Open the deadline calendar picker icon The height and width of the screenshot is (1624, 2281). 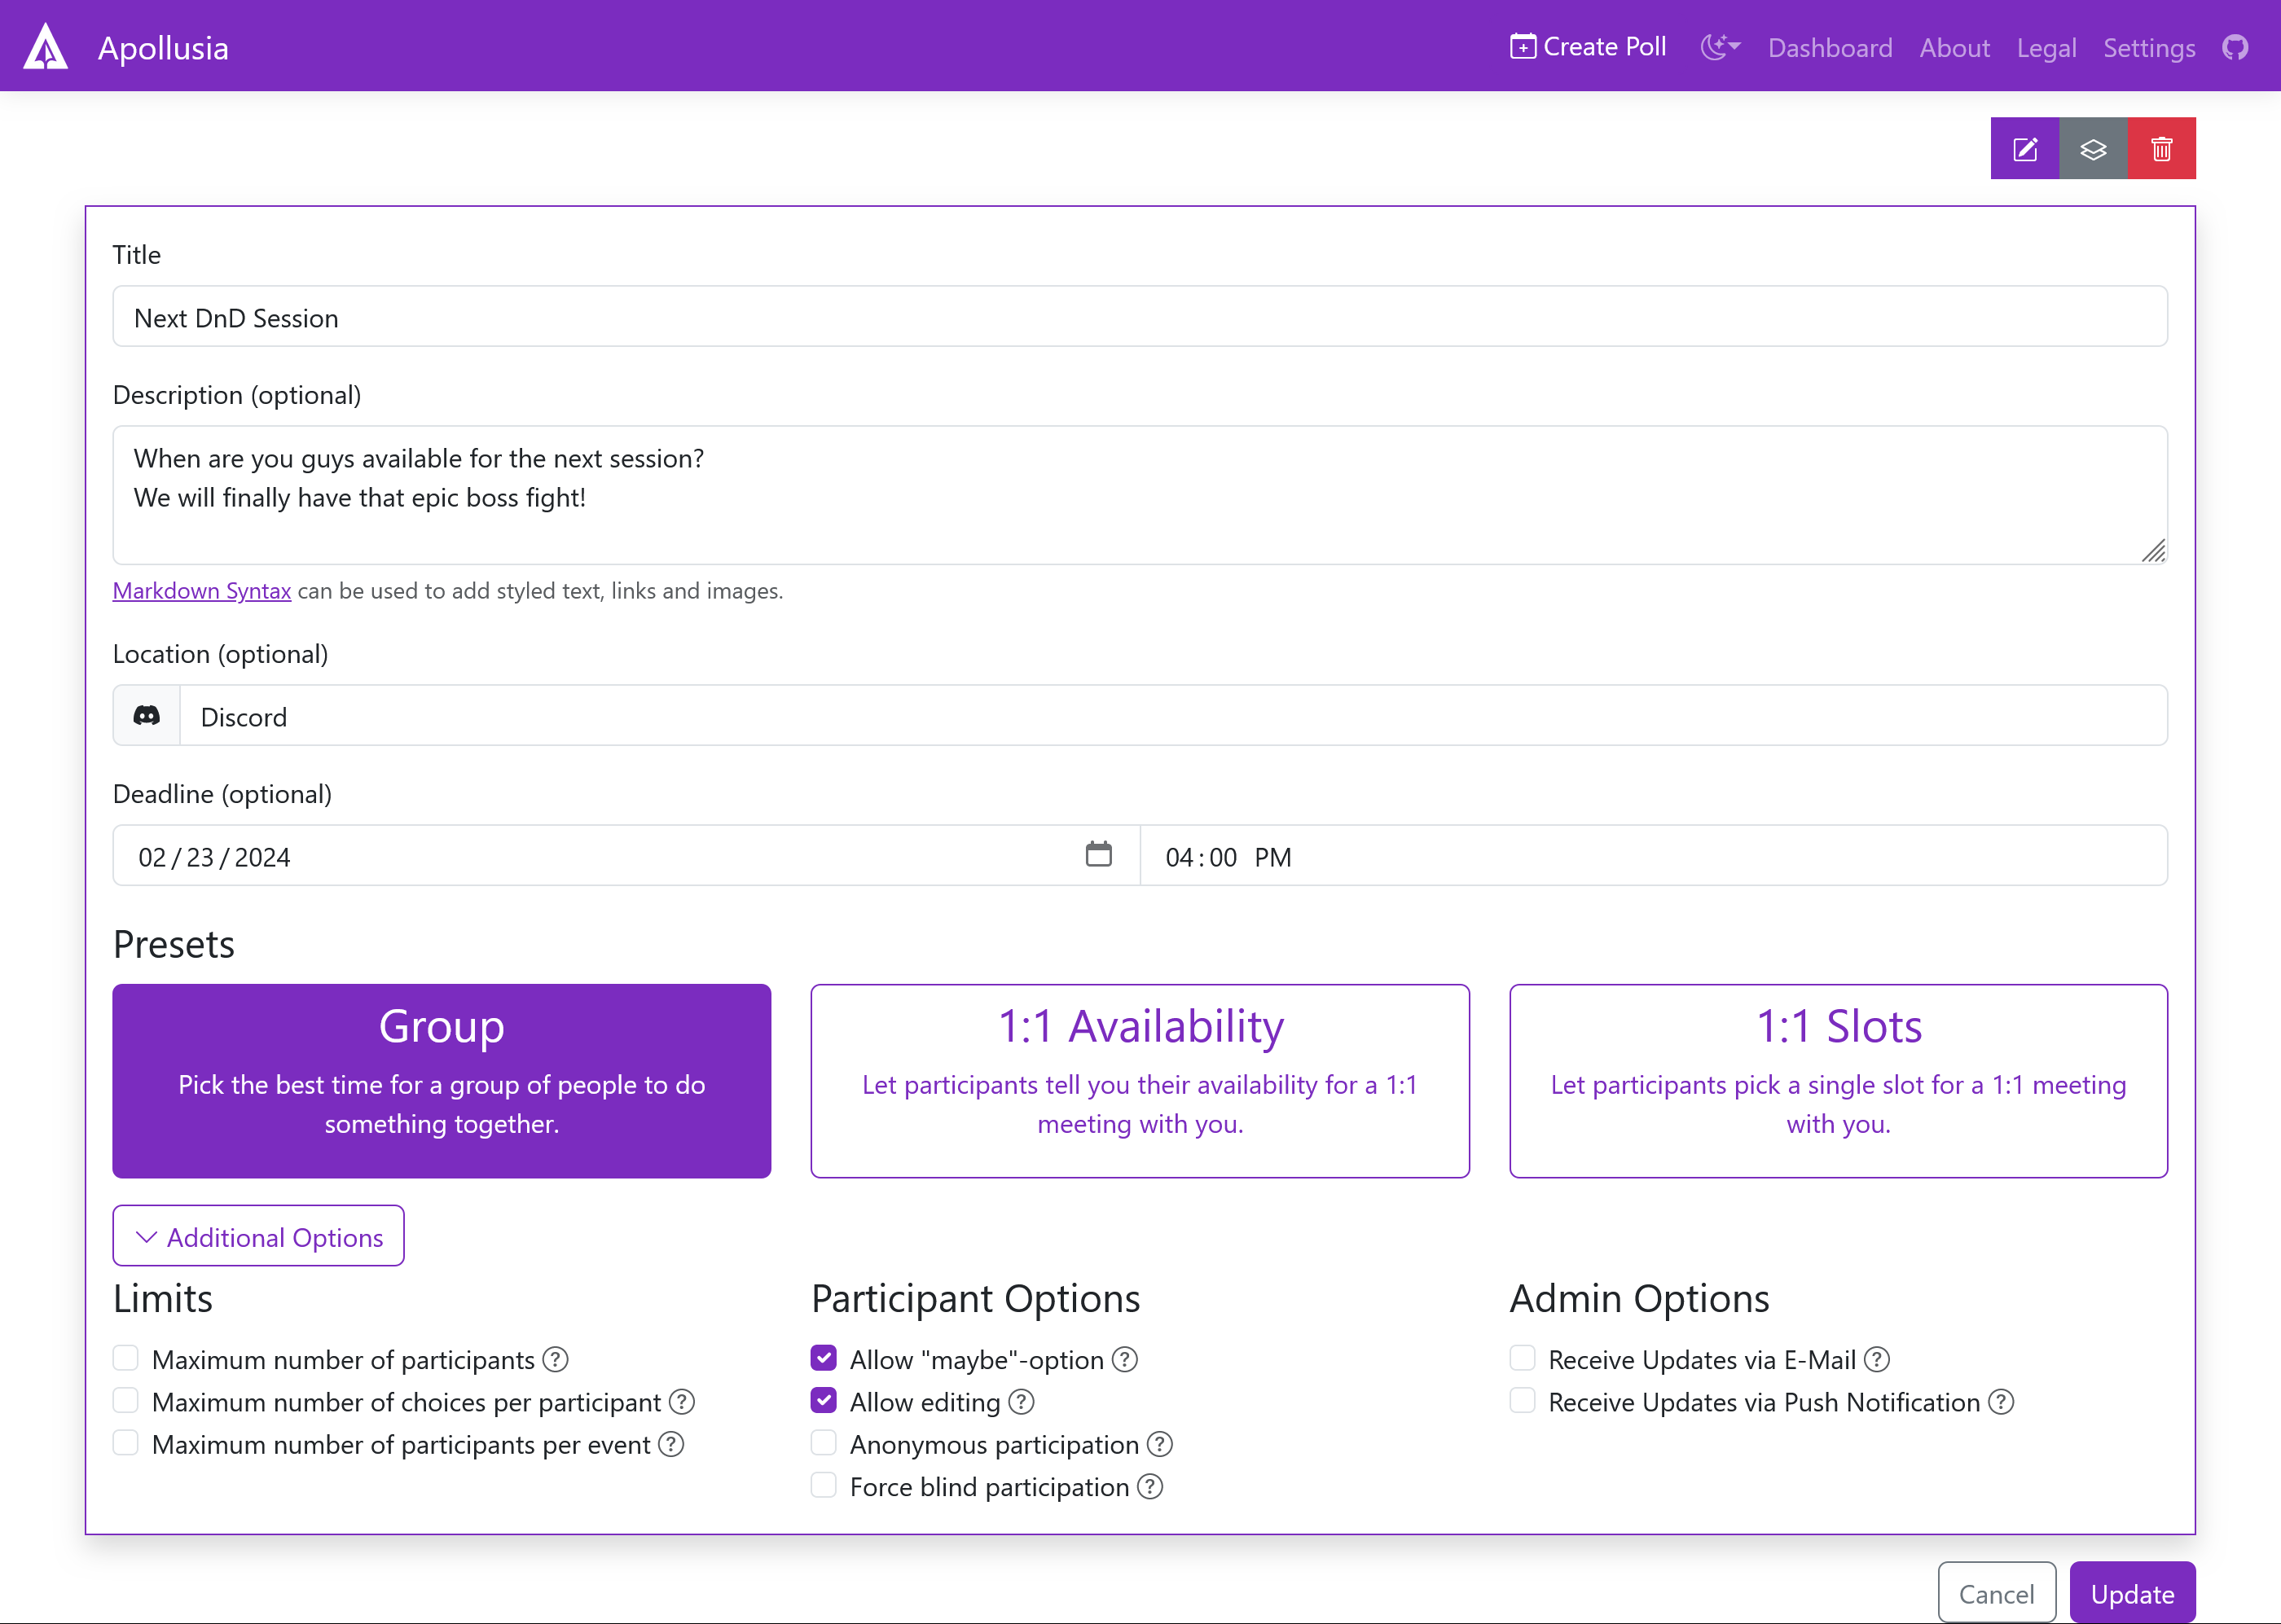pyautogui.click(x=1098, y=855)
